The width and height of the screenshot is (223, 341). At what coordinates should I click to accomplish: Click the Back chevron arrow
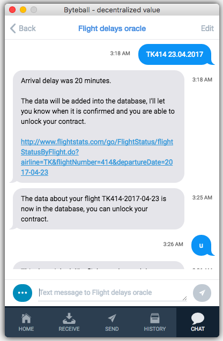(x=13, y=28)
